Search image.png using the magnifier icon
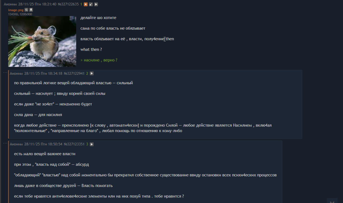 [26, 10]
